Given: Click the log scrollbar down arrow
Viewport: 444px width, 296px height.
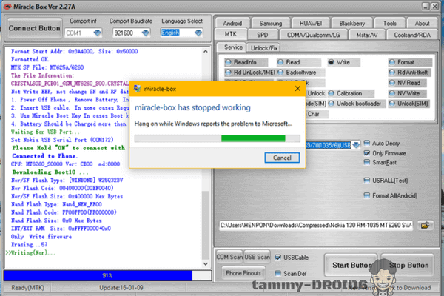Looking at the screenshot, I should 206,263.
